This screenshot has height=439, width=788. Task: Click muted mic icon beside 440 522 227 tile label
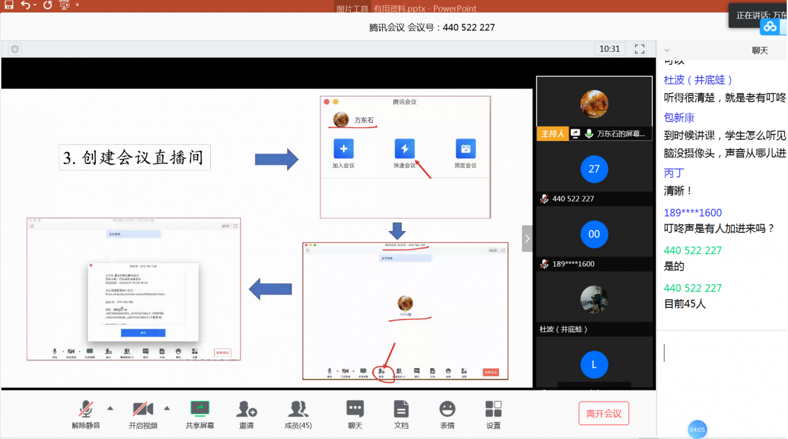point(544,199)
